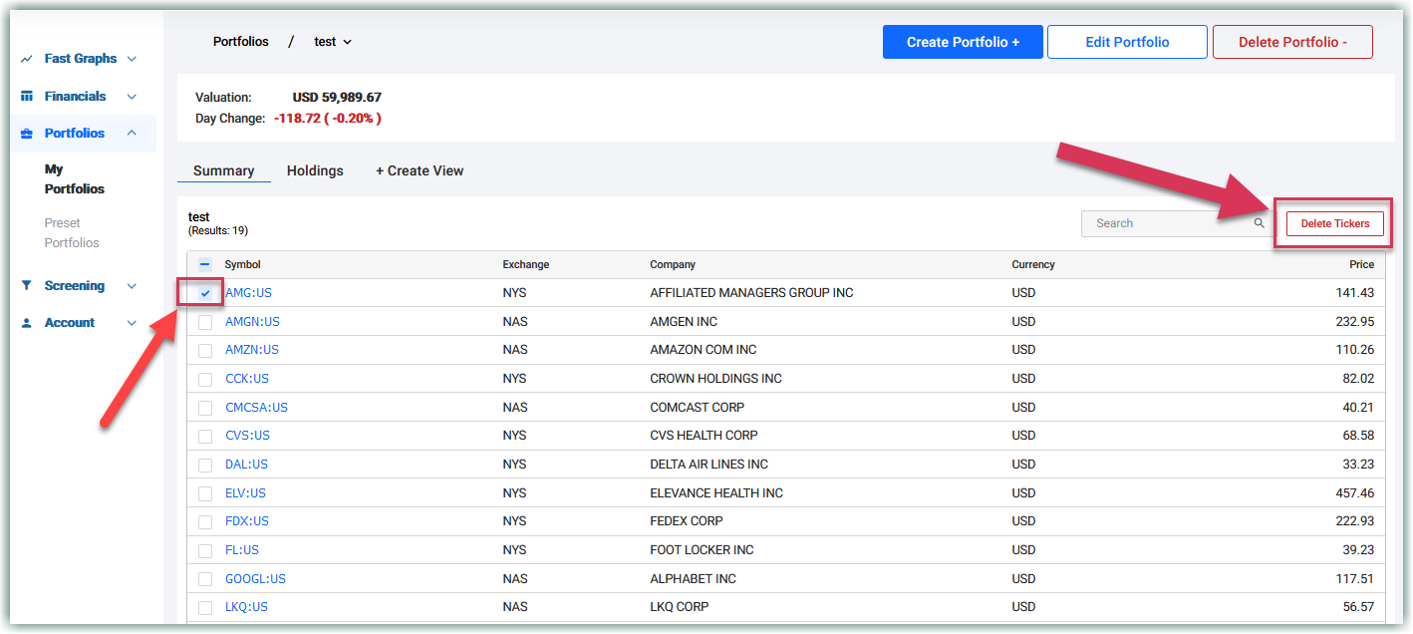The width and height of the screenshot is (1413, 634).
Task: Open the LKQ:US symbol link
Action: 246,607
